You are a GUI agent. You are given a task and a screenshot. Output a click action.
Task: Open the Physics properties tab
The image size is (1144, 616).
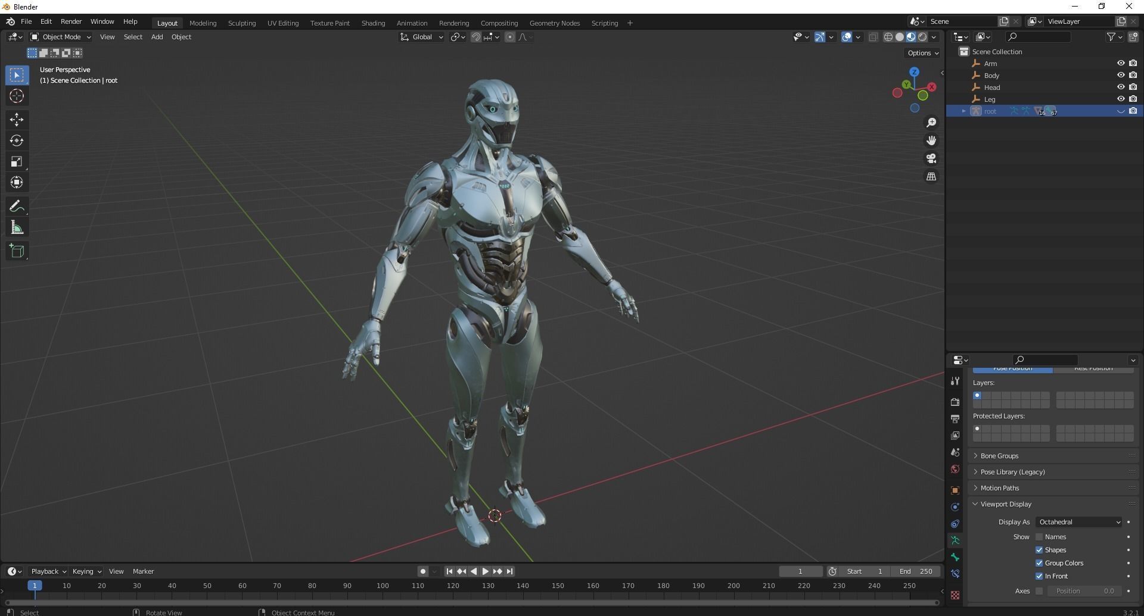pos(955,507)
